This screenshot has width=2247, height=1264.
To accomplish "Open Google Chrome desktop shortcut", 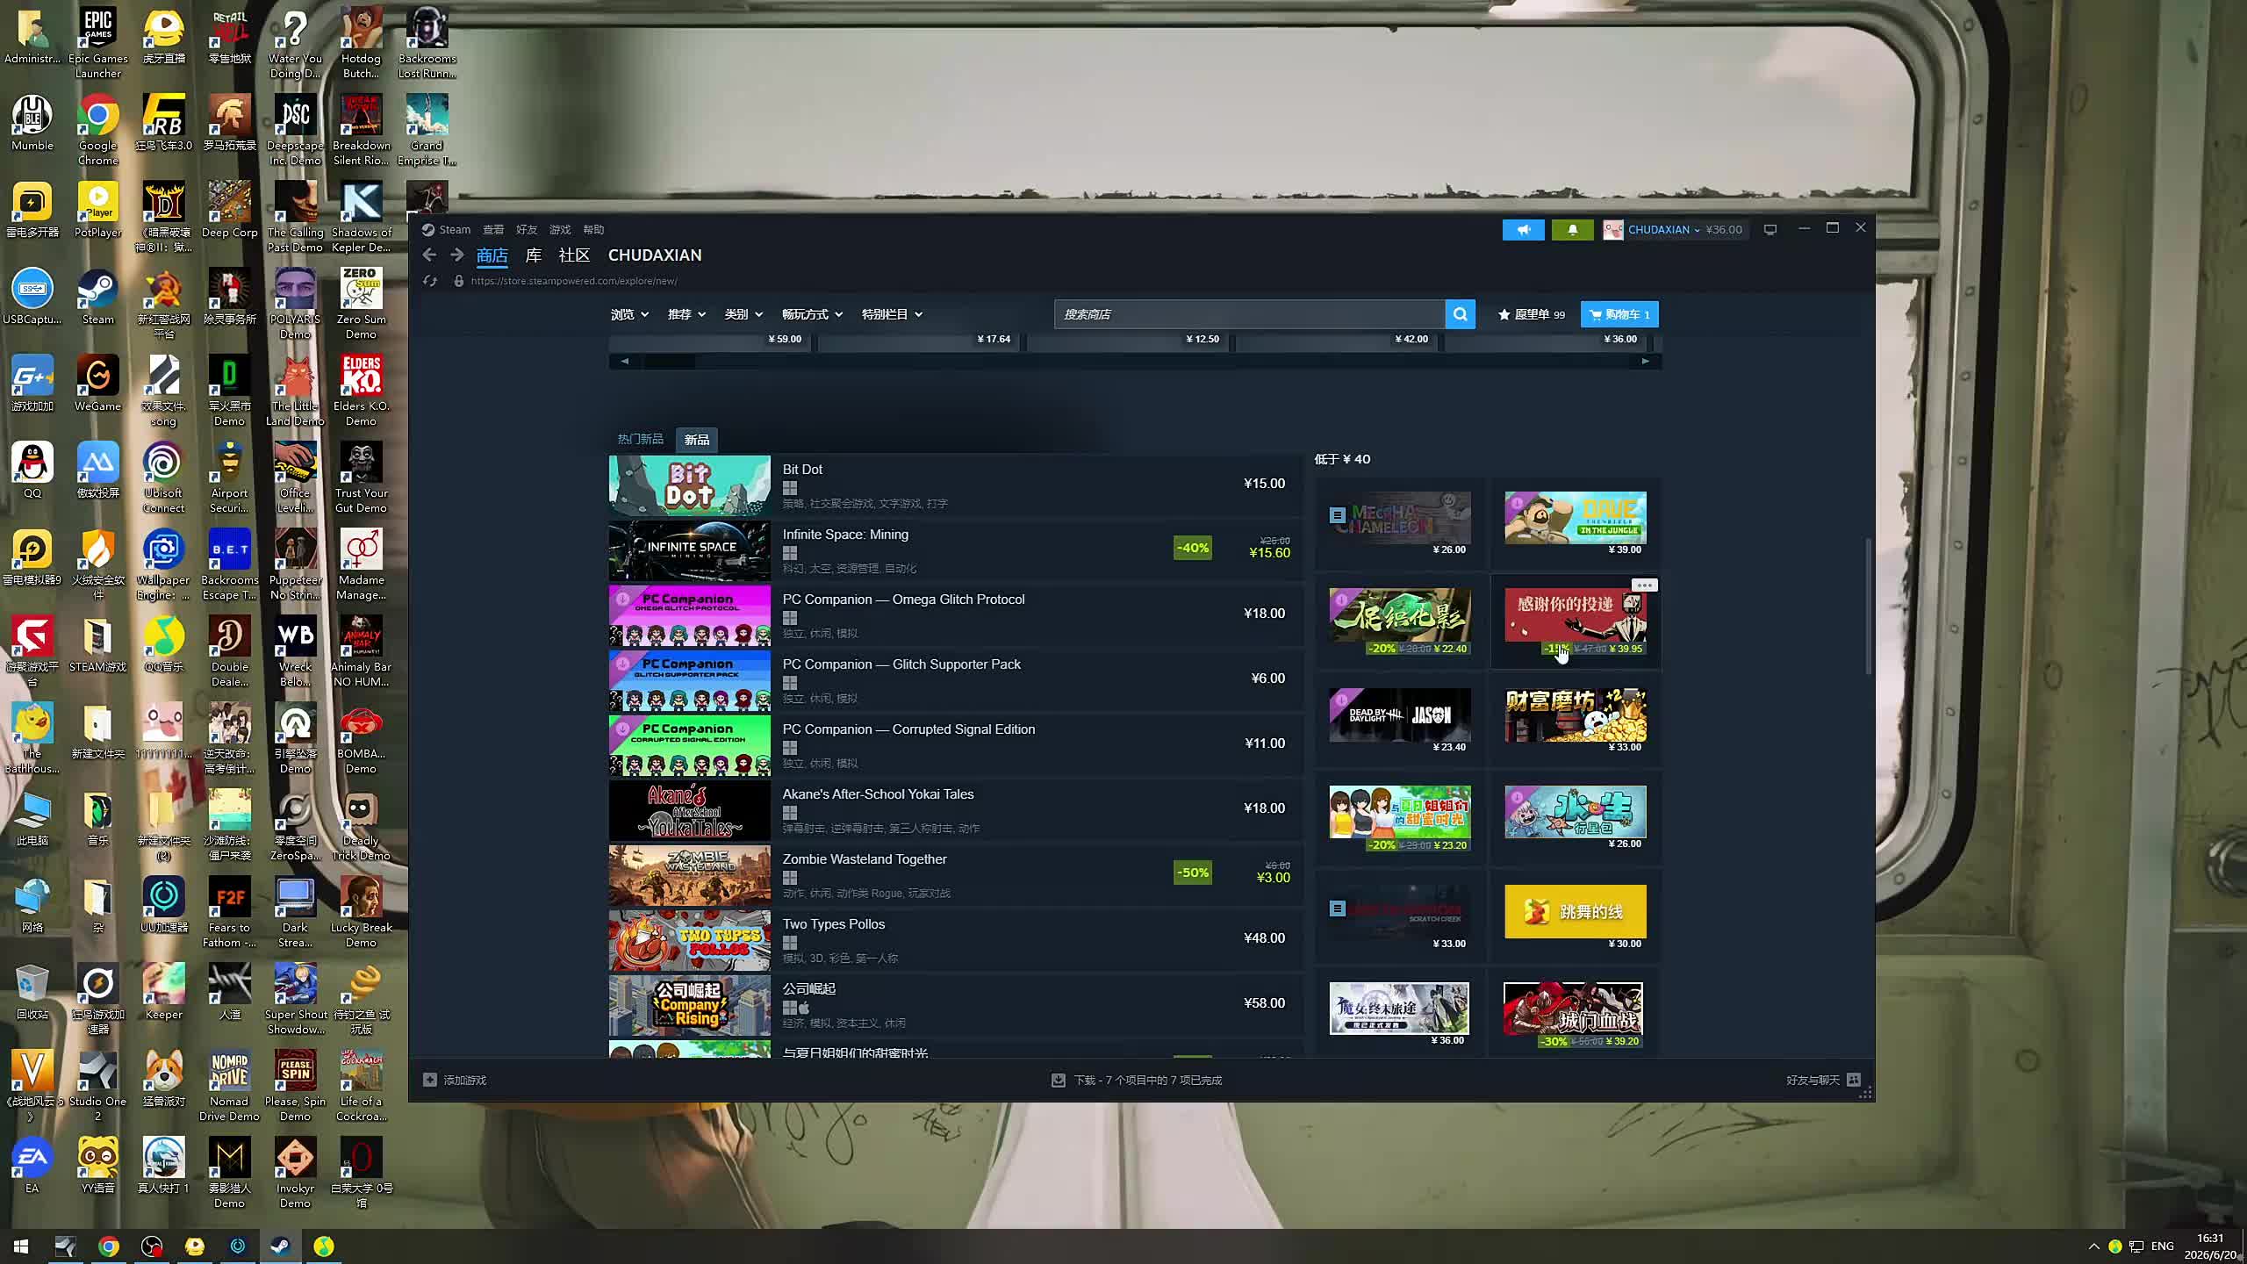I will [98, 130].
